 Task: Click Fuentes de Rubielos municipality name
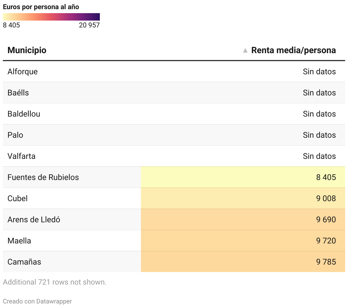tap(43, 177)
